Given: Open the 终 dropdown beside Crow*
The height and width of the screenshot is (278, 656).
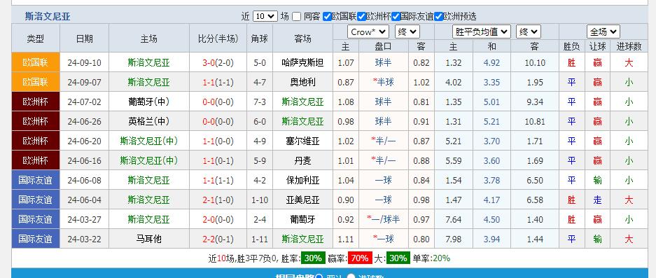Looking at the screenshot, I should pos(407,32).
